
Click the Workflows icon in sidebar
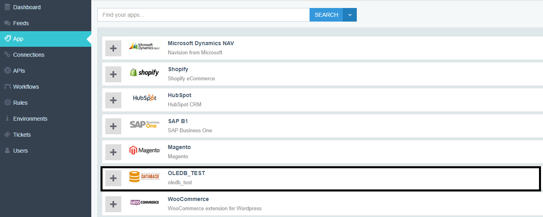pos(7,87)
